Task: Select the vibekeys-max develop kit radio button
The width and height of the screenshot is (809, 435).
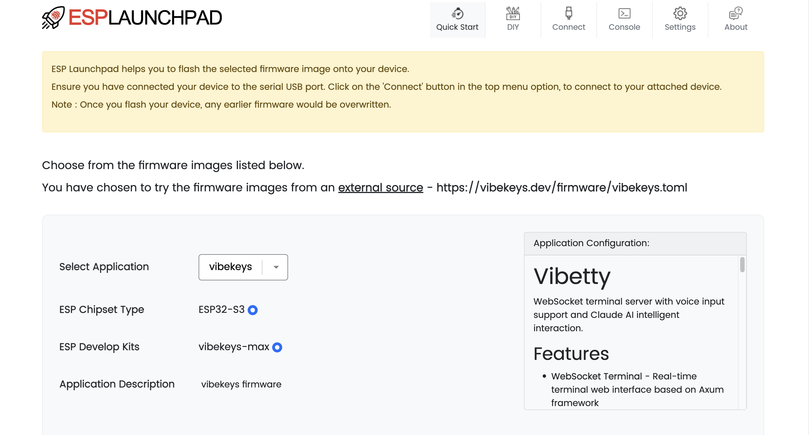Action: point(277,347)
